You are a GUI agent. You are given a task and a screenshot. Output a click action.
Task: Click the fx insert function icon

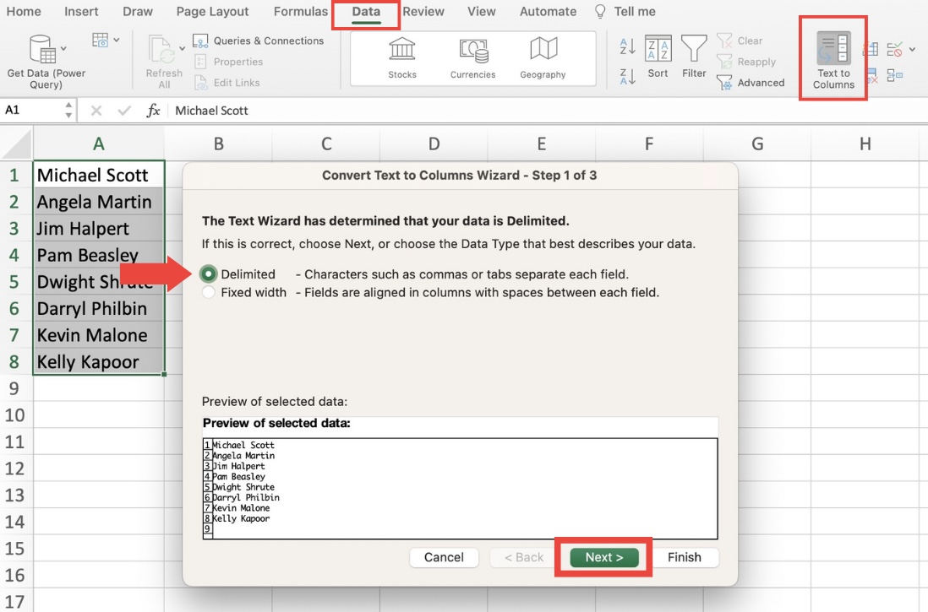click(153, 111)
